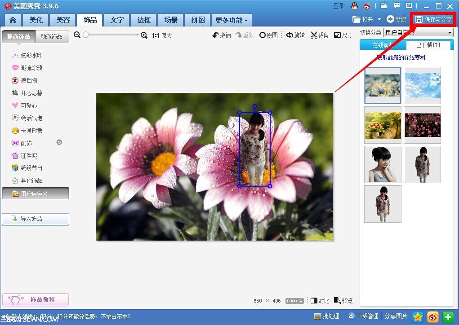Click the 获取最新的在线素材 link

tap(401, 57)
